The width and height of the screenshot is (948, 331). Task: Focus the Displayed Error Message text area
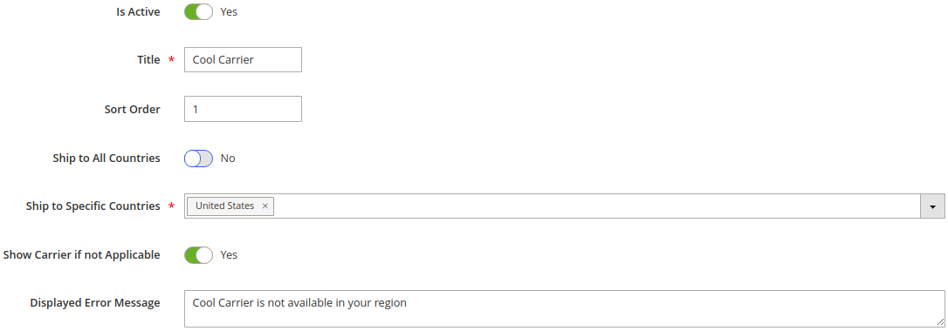pos(565,308)
